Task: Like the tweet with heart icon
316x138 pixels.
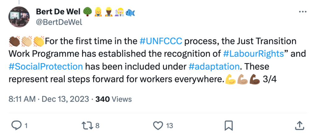Action: pos(158,125)
